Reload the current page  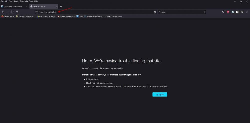[12, 12]
